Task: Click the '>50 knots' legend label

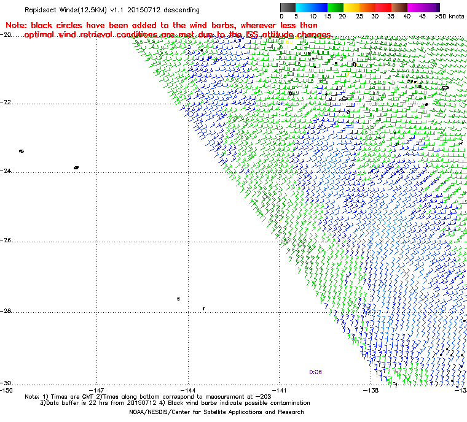Action: tap(449, 17)
